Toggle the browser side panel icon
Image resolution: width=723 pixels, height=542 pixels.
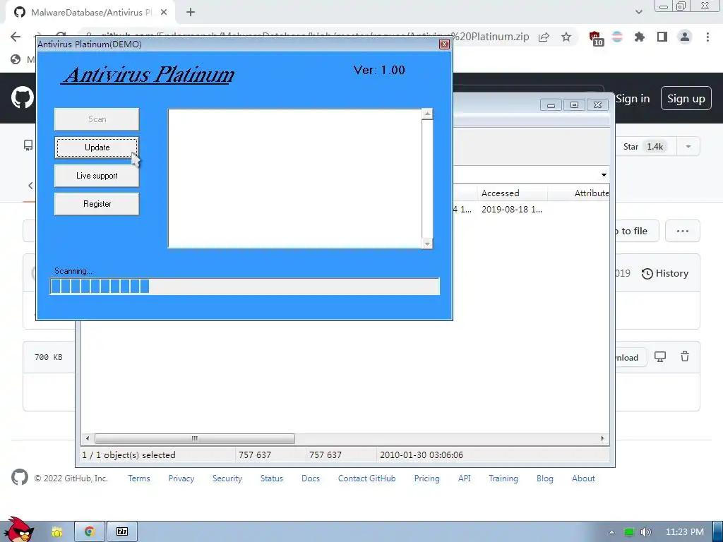662,37
